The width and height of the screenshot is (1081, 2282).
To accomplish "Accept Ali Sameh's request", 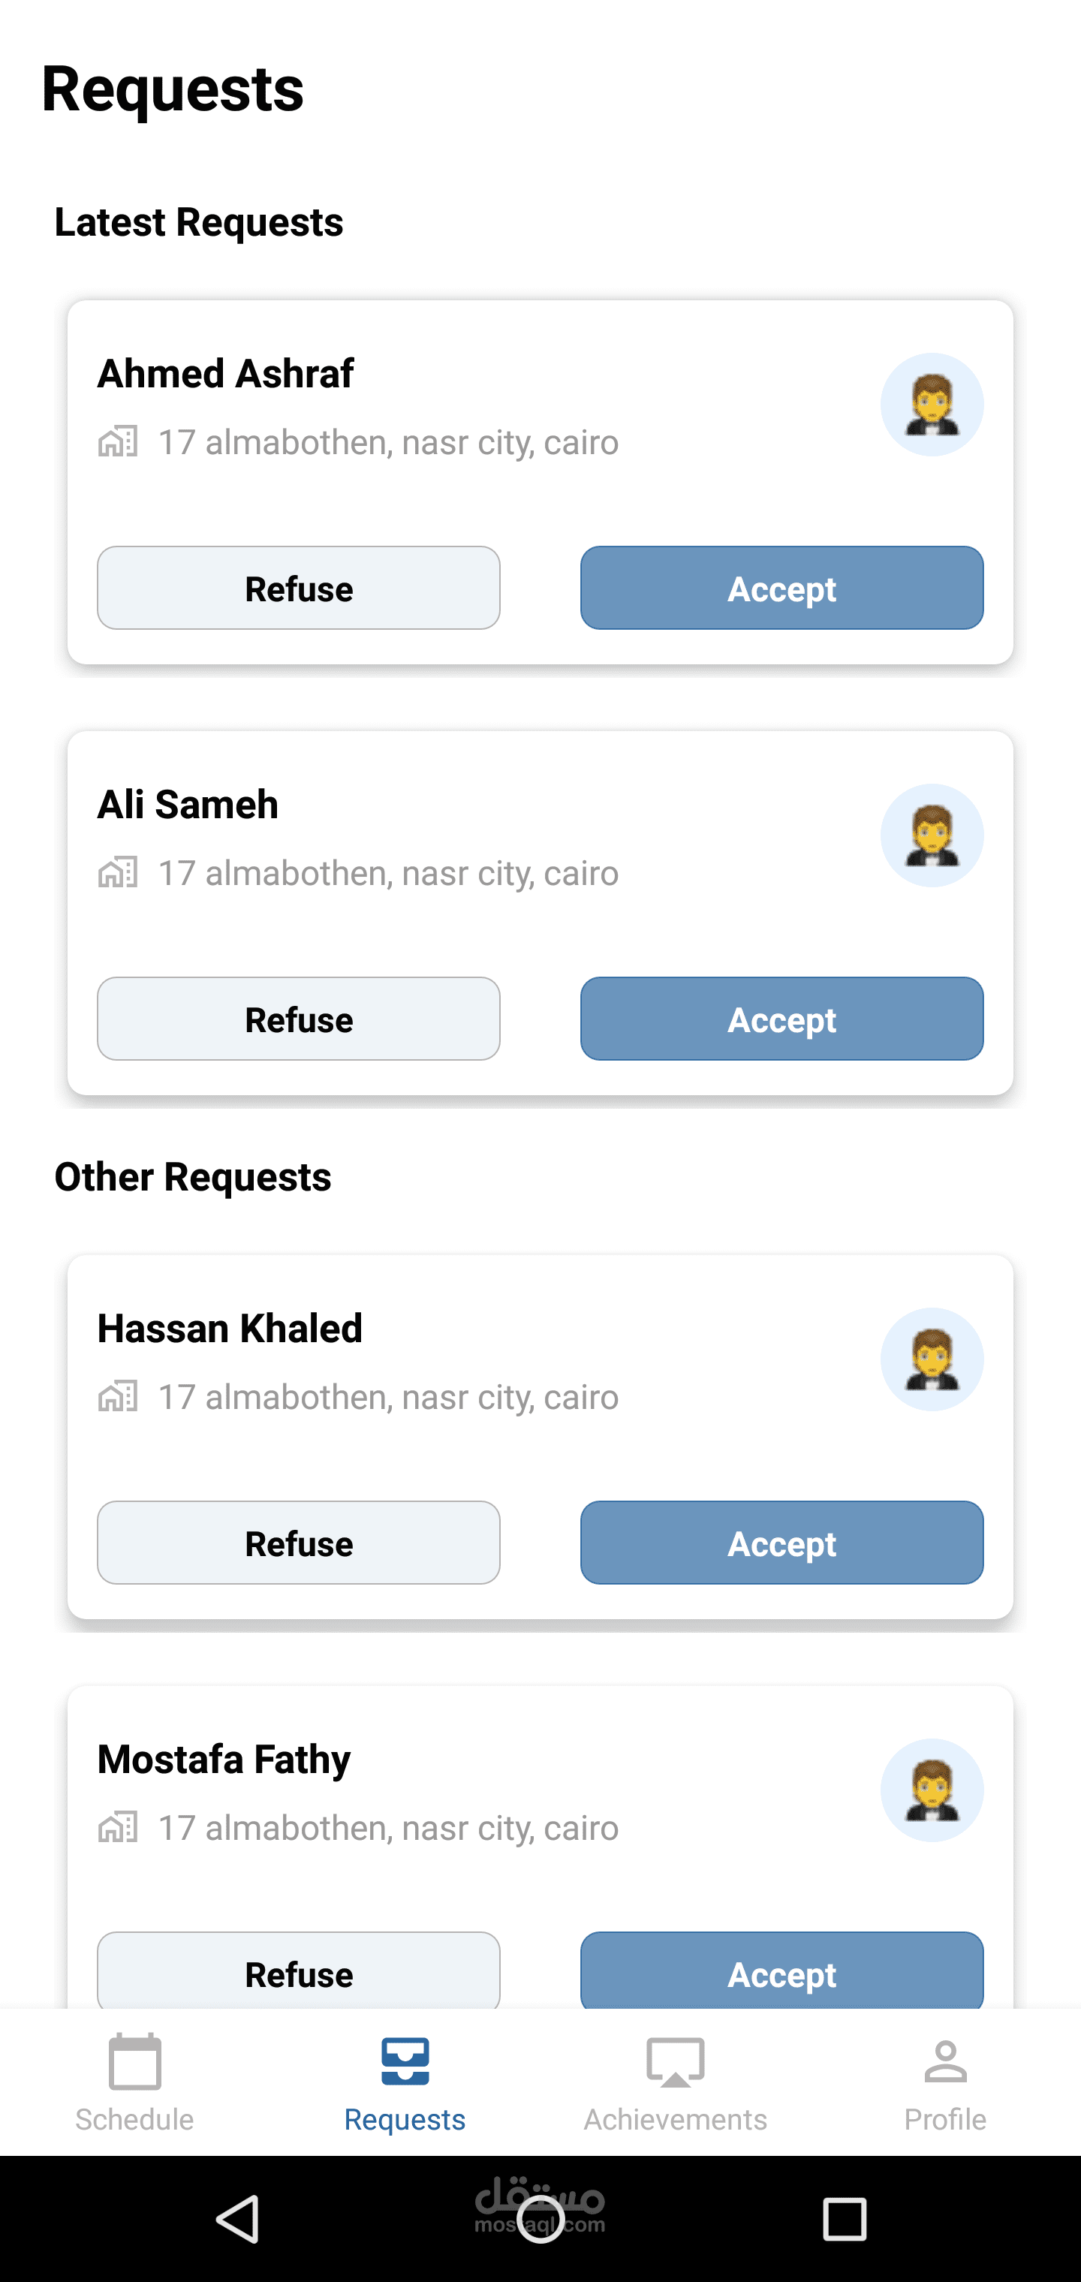I will [x=781, y=1019].
